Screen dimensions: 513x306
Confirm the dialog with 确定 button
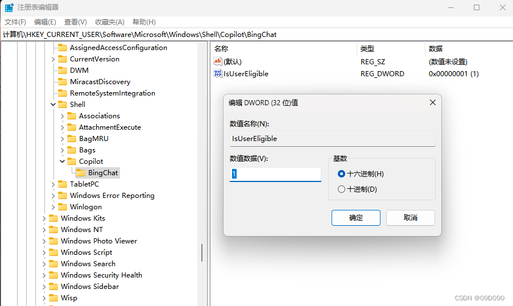click(x=355, y=218)
